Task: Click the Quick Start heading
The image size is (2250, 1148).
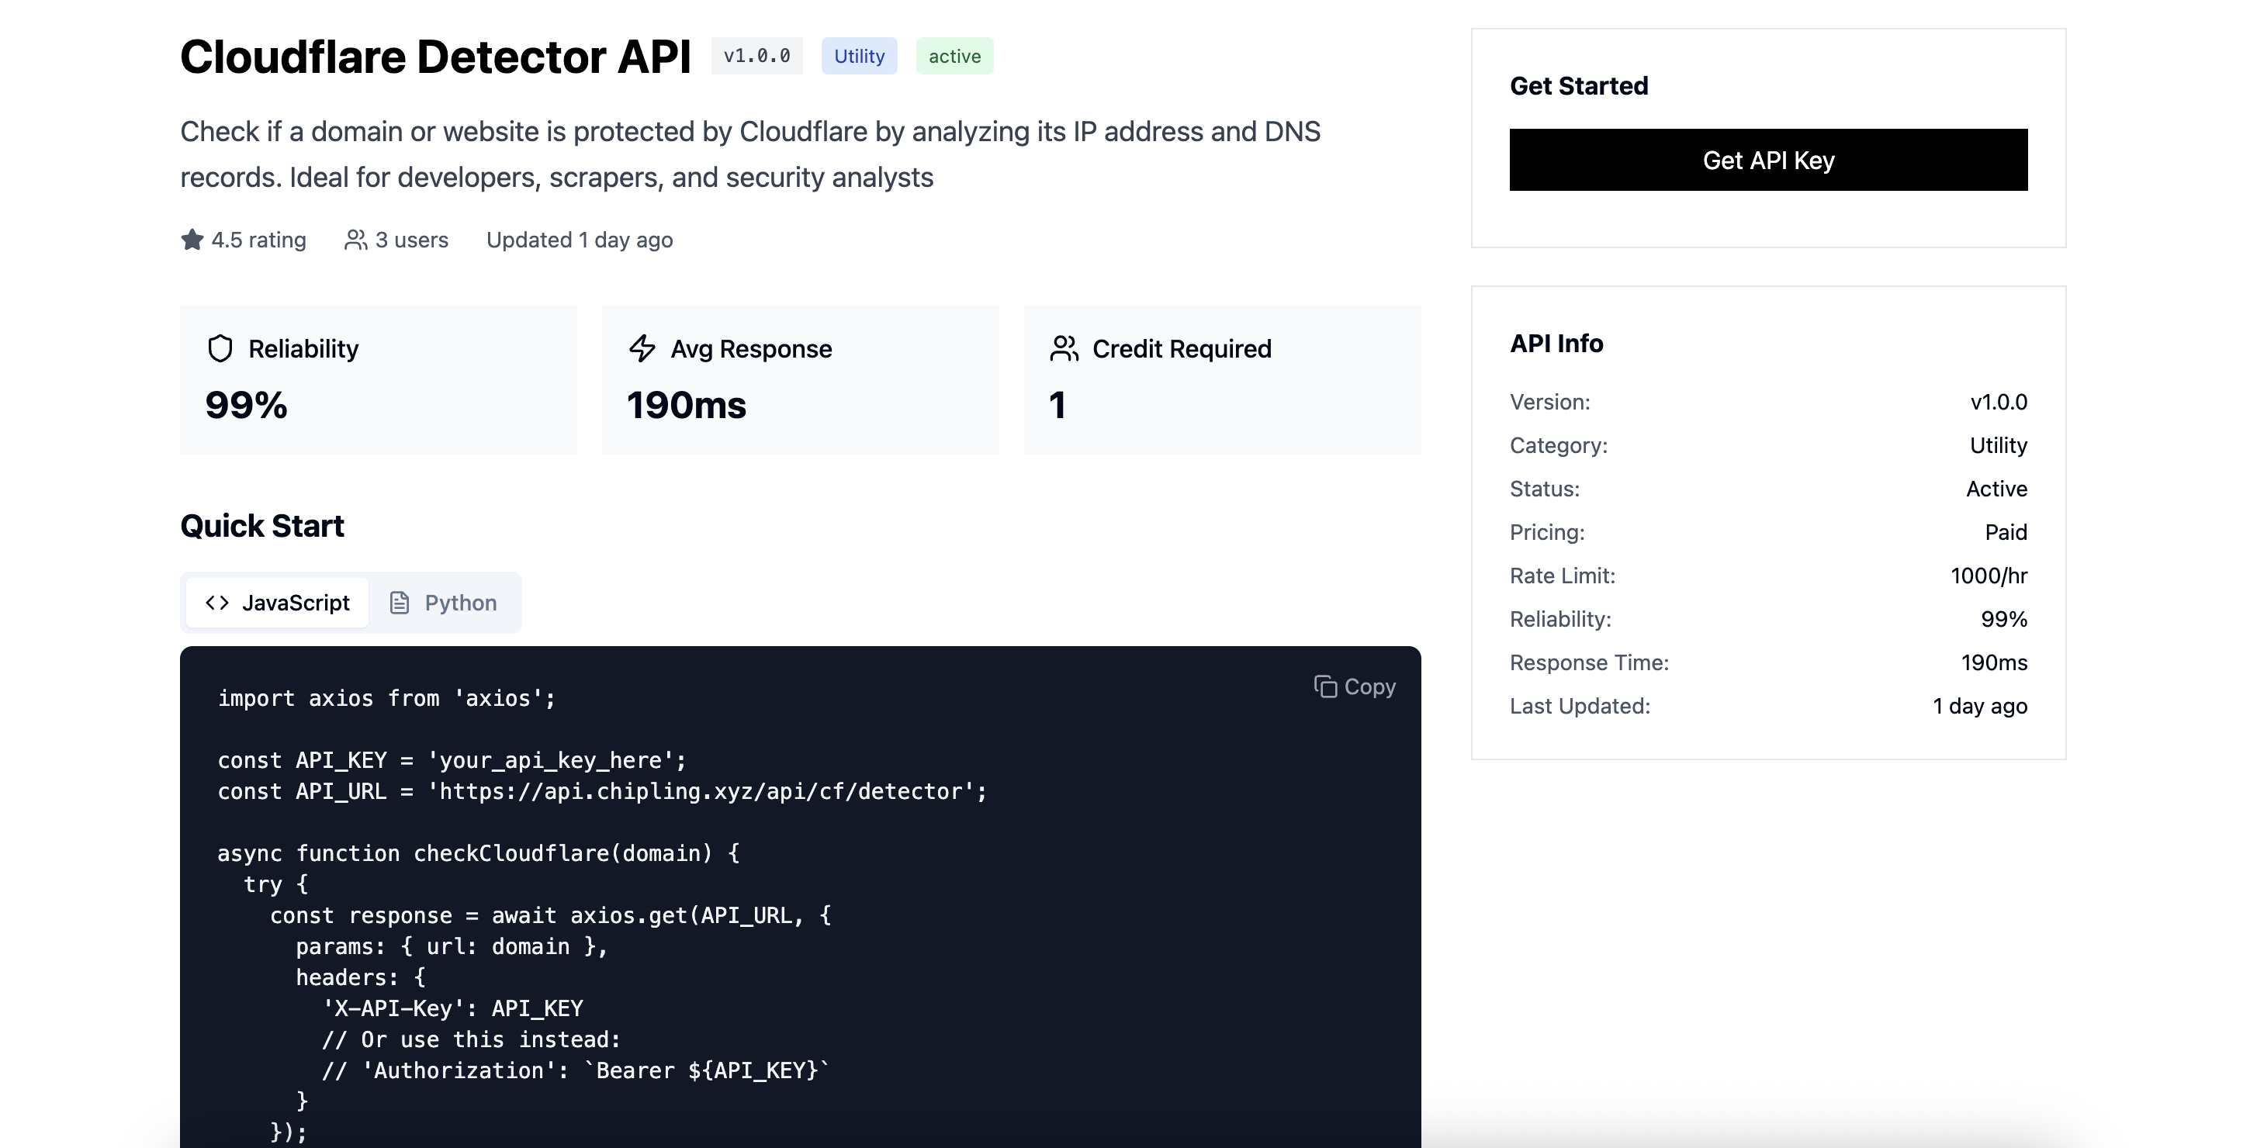Action: 262,526
